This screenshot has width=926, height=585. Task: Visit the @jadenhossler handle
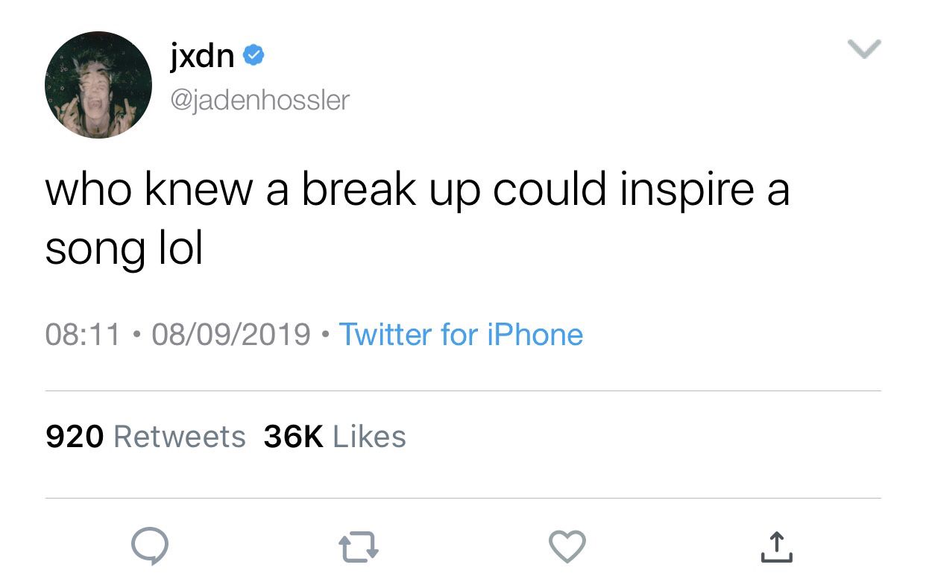[260, 100]
